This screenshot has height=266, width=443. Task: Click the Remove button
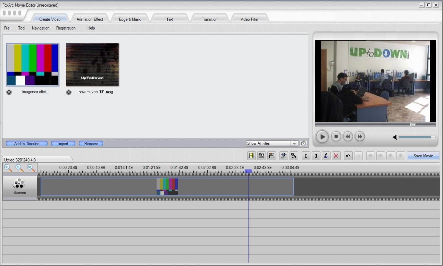tap(91, 144)
